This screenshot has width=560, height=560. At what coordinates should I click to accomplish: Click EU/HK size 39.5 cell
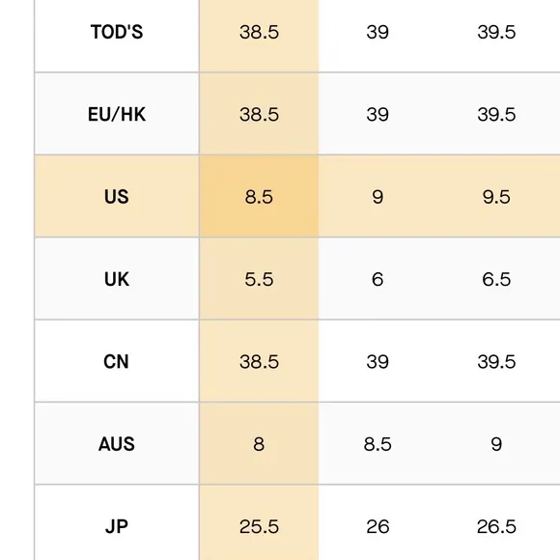click(x=496, y=114)
